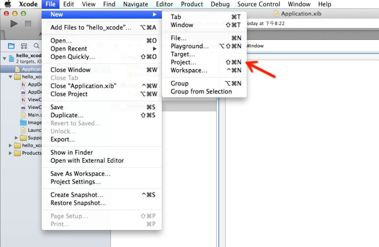
Task: Select Close "Application.xib" menu item
Action: coord(102,86)
